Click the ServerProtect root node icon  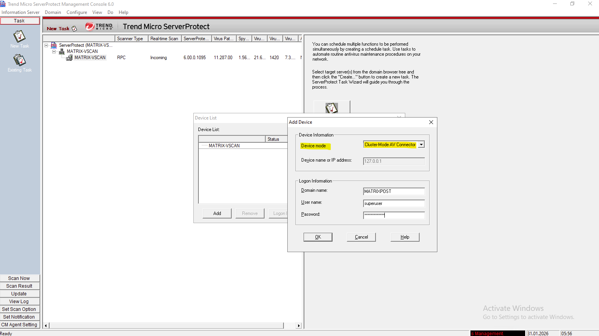pyautogui.click(x=54, y=45)
